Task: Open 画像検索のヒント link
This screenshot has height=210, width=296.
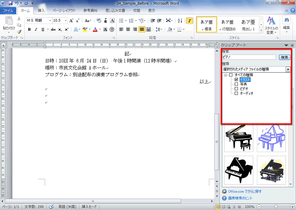Action: [240, 198]
